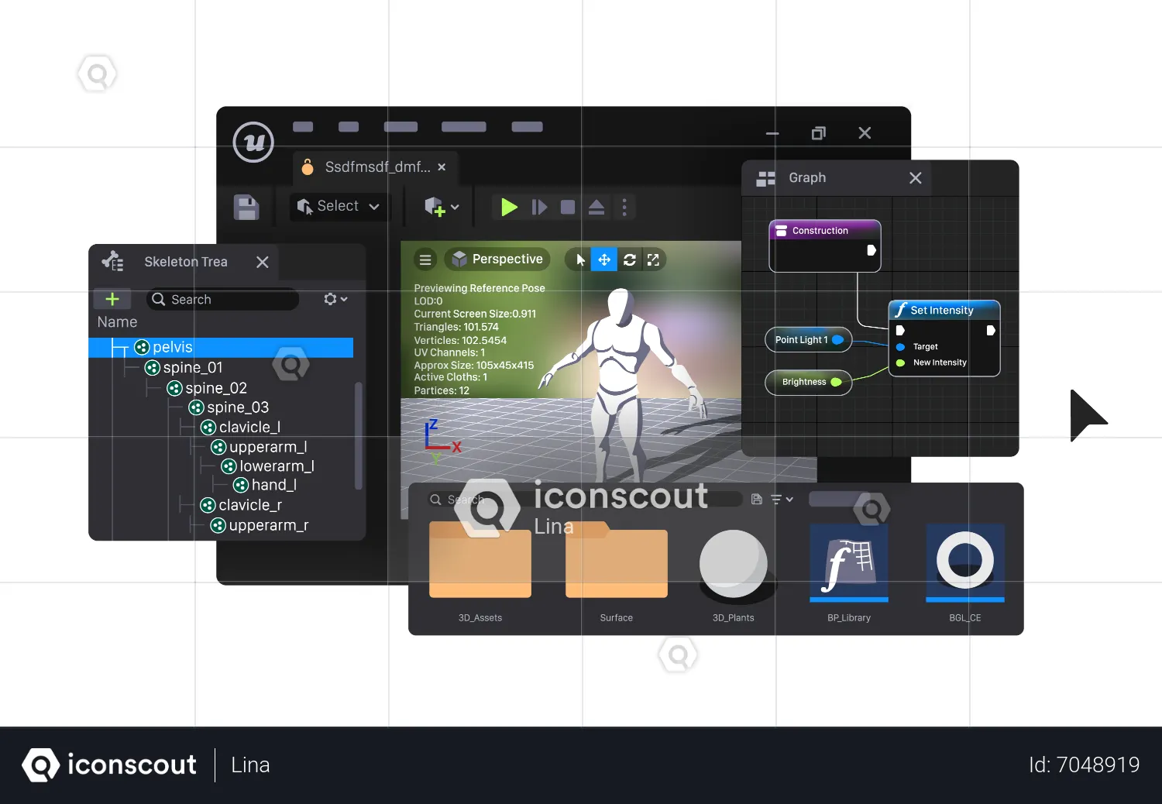
Task: Select the Rotate tool in the viewport toolbar
Action: [629, 259]
